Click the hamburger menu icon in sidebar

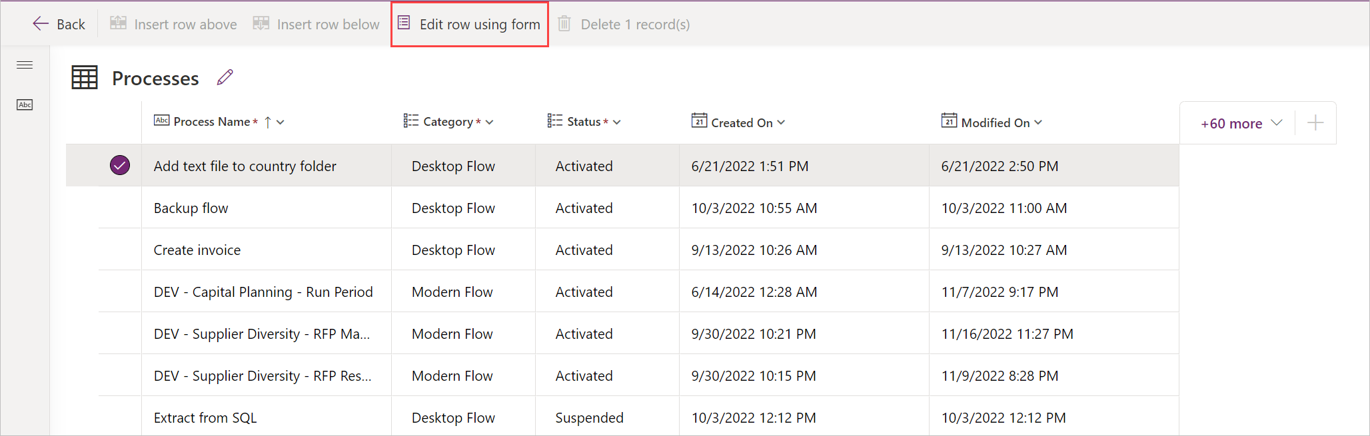[25, 65]
